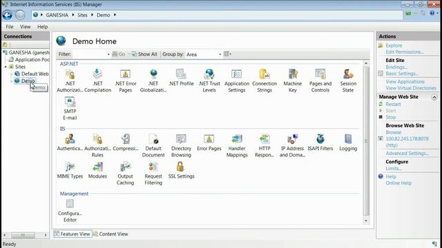442x248 pixels.
Task: Open Modules feature icon
Action: [97, 170]
